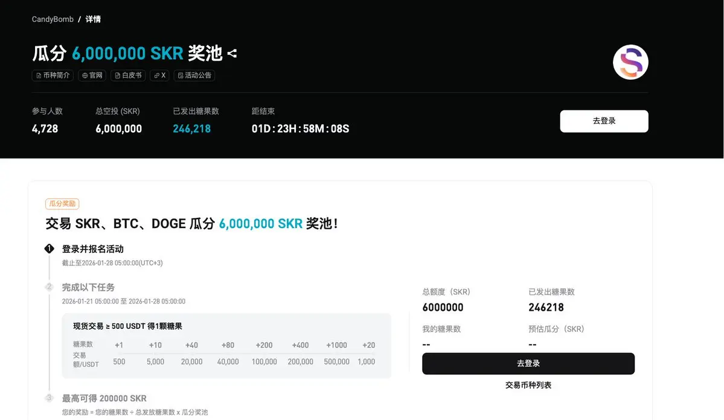Click the countdown timer 01D:23H:58M:08S
Image resolution: width=724 pixels, height=420 pixels.
pyautogui.click(x=300, y=129)
